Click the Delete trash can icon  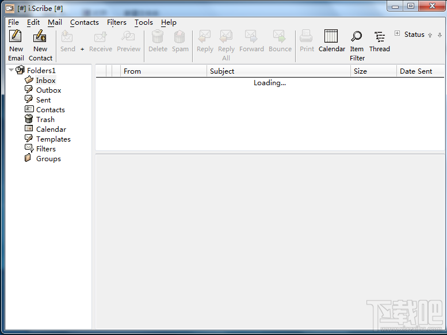pyautogui.click(x=158, y=36)
